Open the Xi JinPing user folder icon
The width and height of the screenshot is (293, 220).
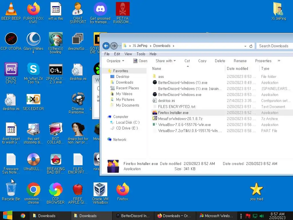279,11
